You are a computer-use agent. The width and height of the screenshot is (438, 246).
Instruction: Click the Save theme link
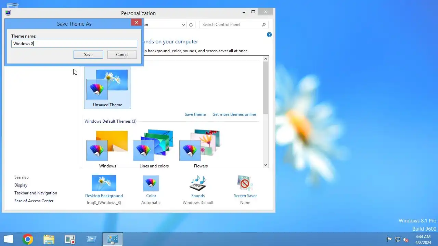pos(195,114)
